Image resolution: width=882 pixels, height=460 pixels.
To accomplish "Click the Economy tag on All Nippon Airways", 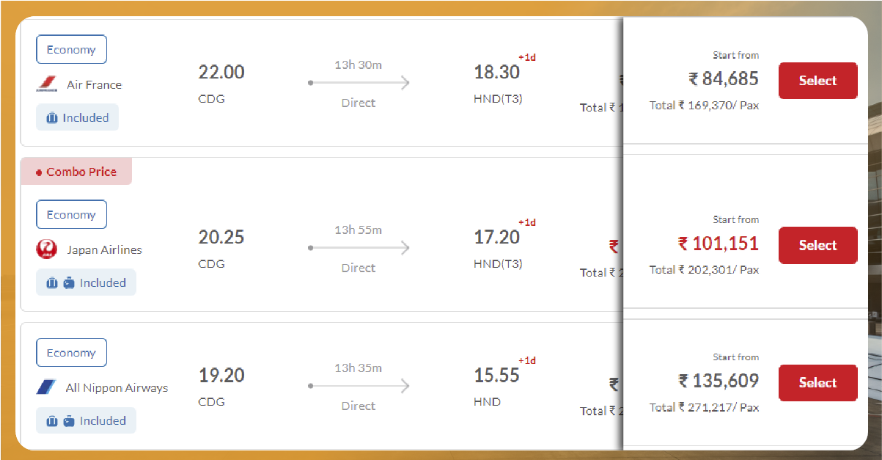I will click(71, 353).
